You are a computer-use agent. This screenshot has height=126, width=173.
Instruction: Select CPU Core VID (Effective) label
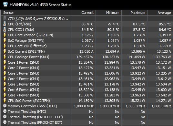[27, 46]
